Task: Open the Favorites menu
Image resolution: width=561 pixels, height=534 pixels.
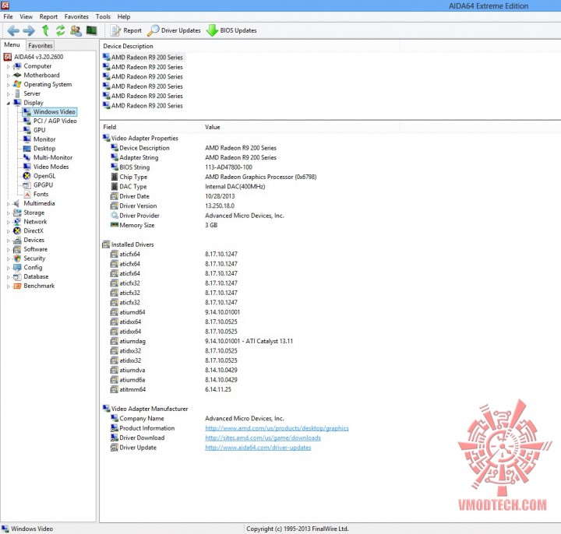Action: point(76,17)
